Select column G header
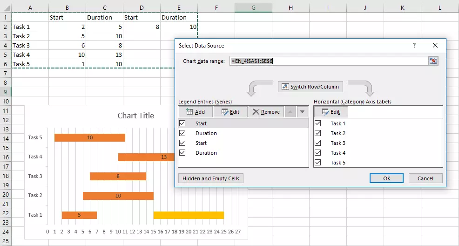 (253, 7)
